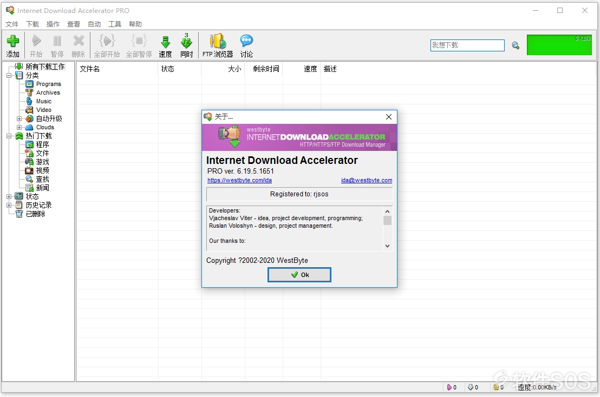Image resolution: width=600 pixels, height=397 pixels.
Task: Click the Simultaneous downloads icon
Action: coord(186,41)
